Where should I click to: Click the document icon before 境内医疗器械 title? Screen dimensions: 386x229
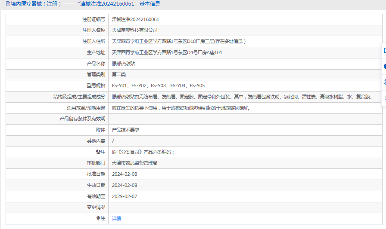pos(8,4)
